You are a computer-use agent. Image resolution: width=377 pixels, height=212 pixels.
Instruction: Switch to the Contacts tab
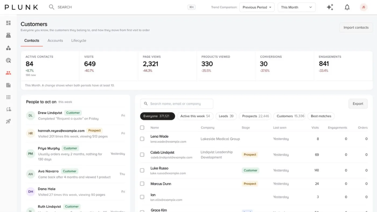tap(32, 40)
